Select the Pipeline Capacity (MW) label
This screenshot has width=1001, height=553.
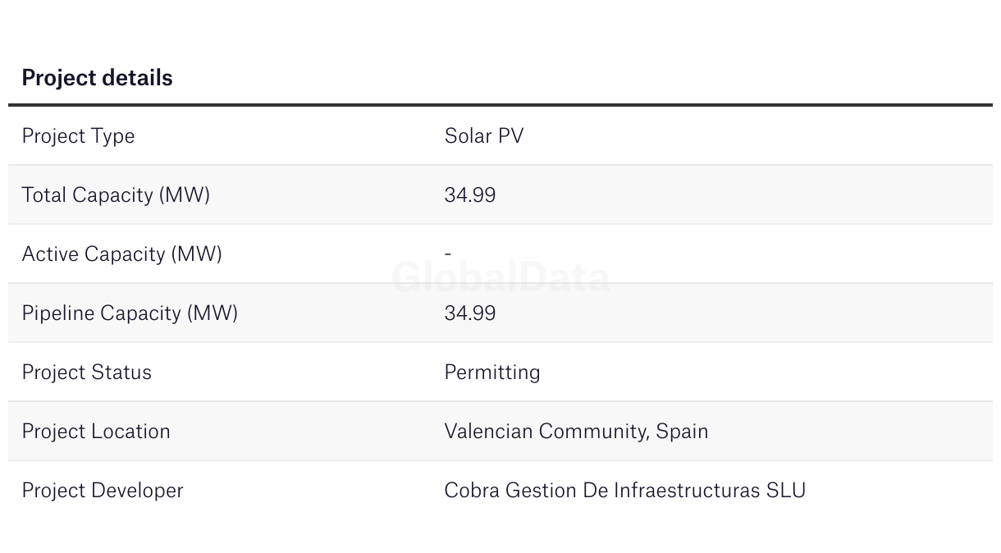pyautogui.click(x=130, y=313)
